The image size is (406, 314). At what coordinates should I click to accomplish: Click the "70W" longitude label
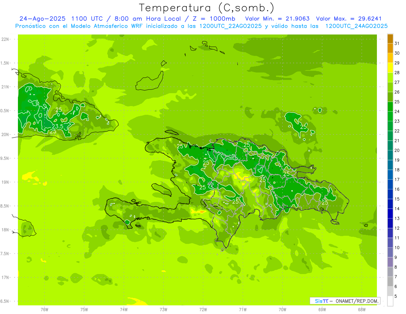coord(283,309)
